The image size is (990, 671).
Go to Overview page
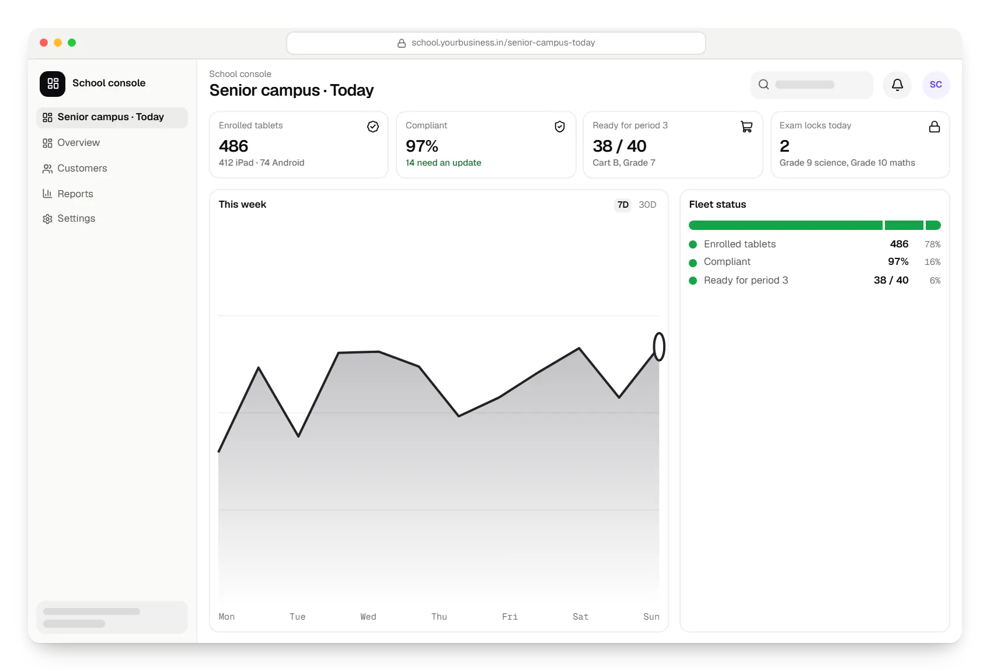coord(112,143)
